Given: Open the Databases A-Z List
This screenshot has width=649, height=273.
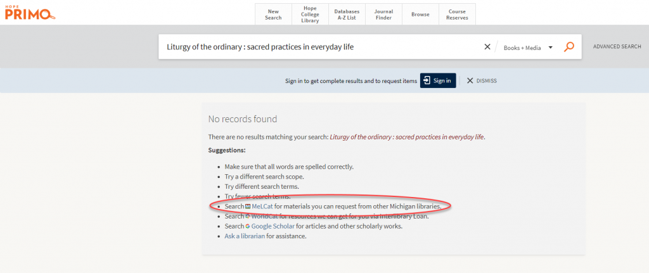Looking at the screenshot, I should [347, 15].
